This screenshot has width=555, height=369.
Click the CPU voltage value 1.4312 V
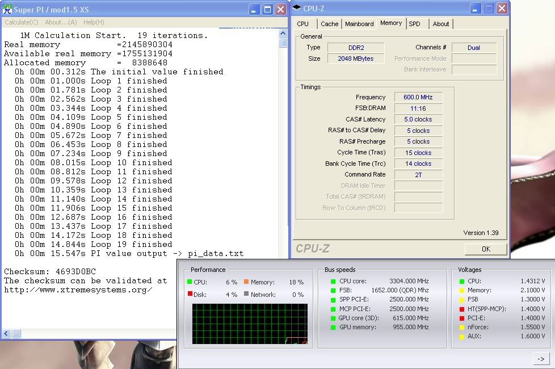click(533, 281)
